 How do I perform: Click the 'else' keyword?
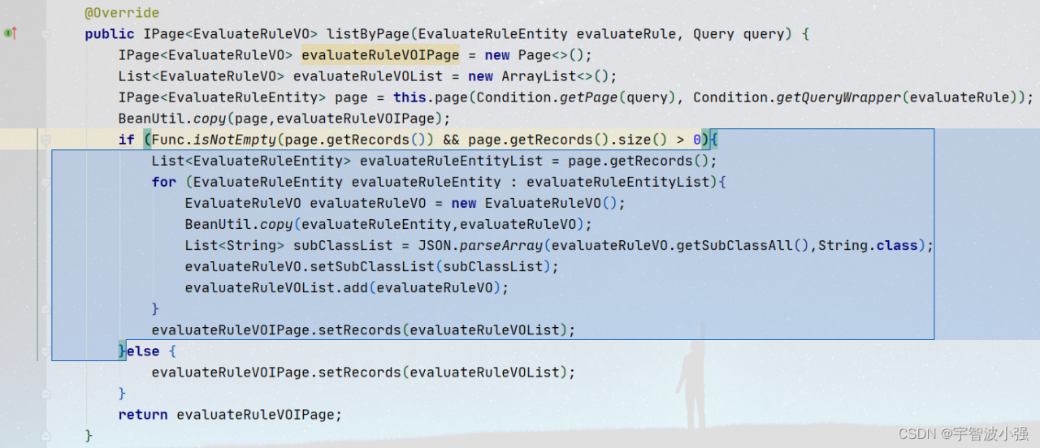point(143,351)
